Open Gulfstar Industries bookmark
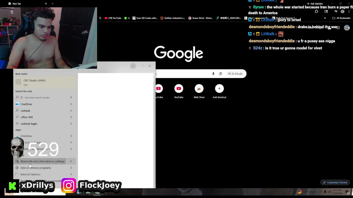 point(173,18)
